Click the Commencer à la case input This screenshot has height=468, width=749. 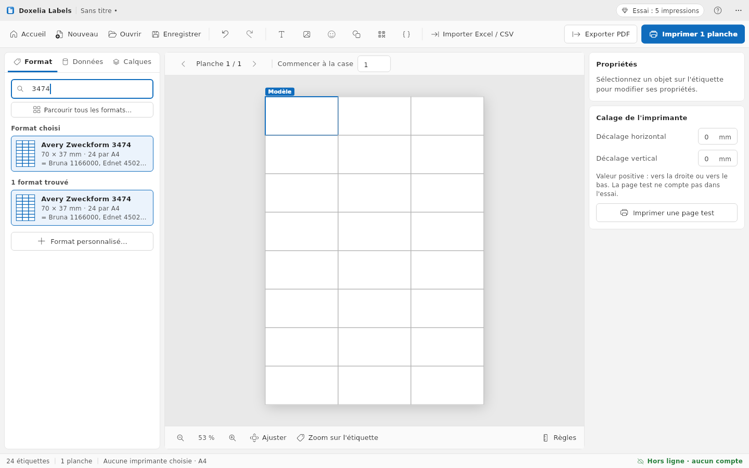374,64
